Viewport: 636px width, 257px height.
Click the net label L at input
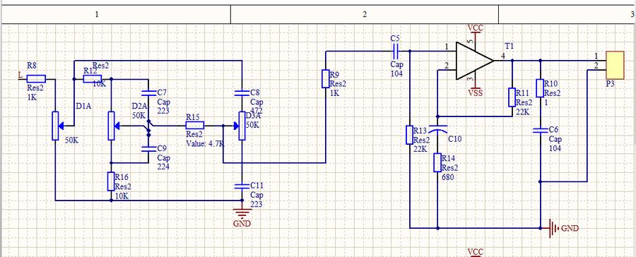pyautogui.click(x=20, y=75)
